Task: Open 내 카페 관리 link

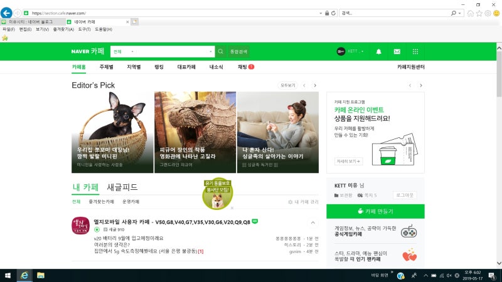Action: (303, 202)
